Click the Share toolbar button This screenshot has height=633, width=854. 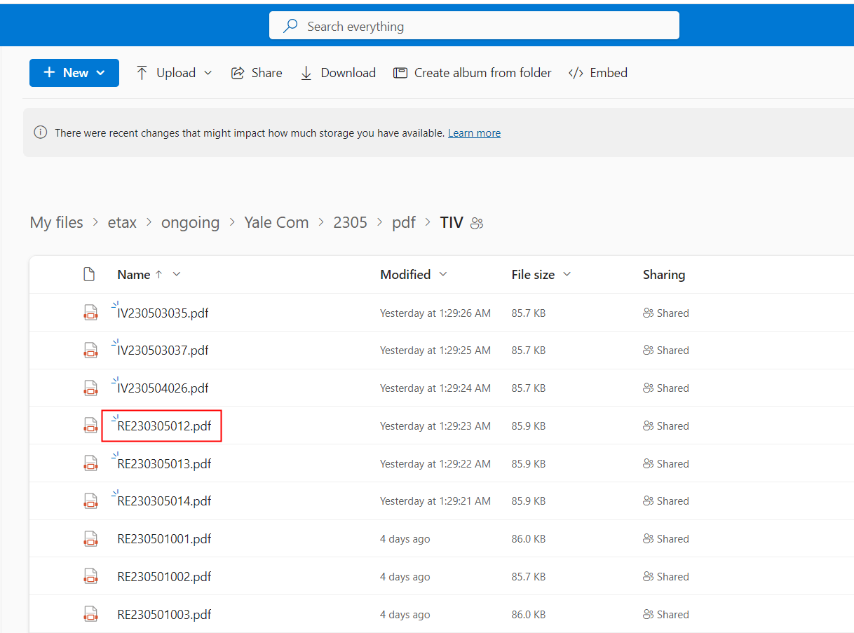click(x=257, y=73)
